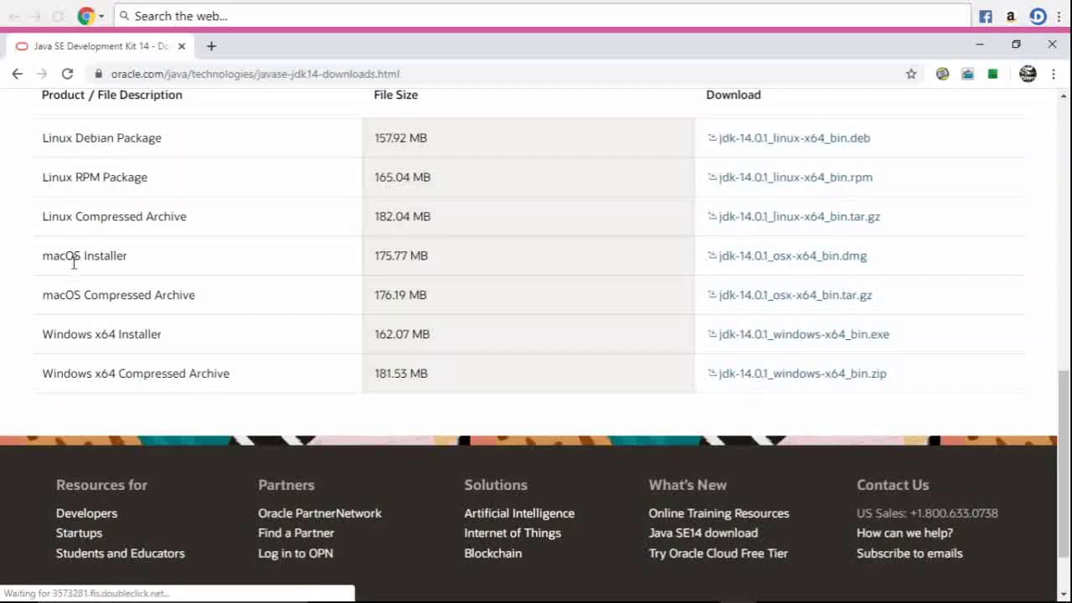Open the Amazon shortcut icon
This screenshot has width=1072, height=603.
[1011, 16]
